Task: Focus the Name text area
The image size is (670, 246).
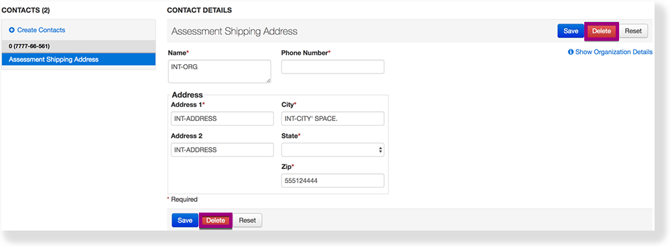Action: [x=220, y=72]
